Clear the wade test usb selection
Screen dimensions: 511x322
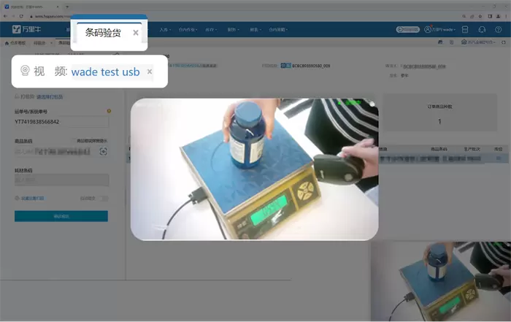[x=150, y=72]
